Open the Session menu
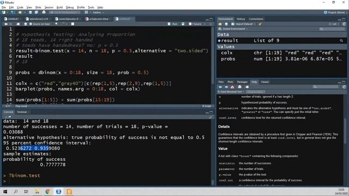This screenshot has height=196, width=349. pos(49,7)
